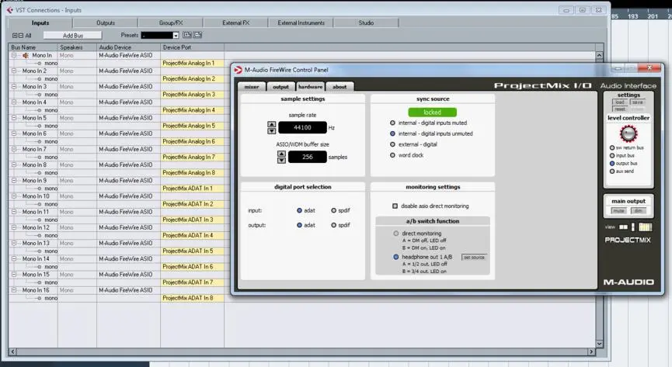
Task: Collapse the Mono In 16 bus row
Action: pos(14,290)
